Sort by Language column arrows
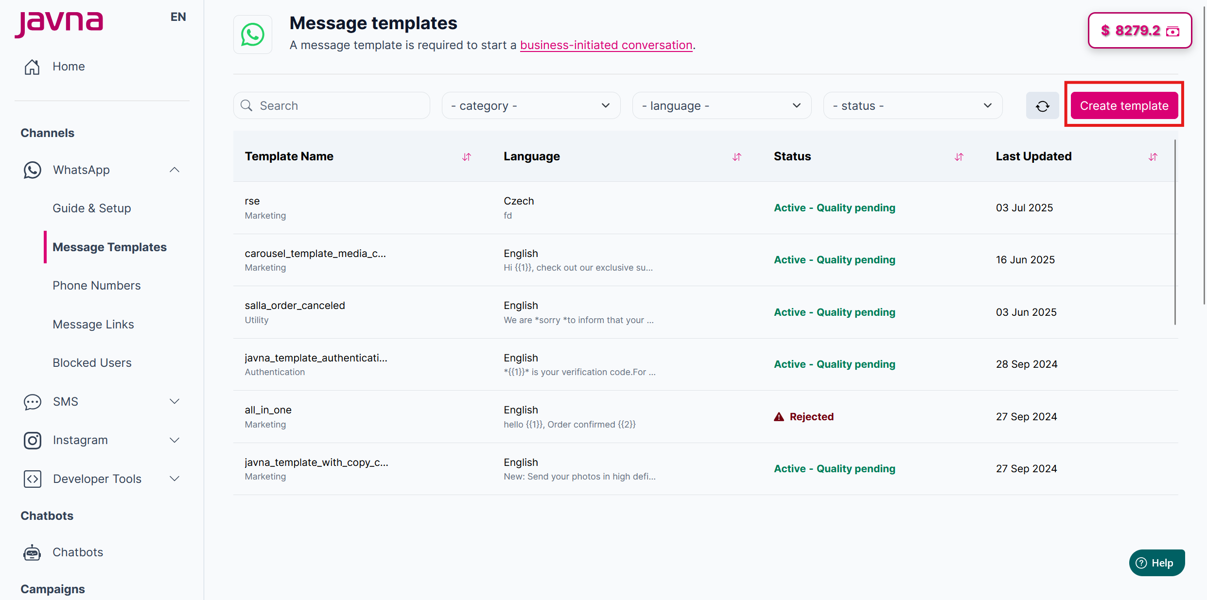Screen dimensions: 1207x600 (737, 157)
